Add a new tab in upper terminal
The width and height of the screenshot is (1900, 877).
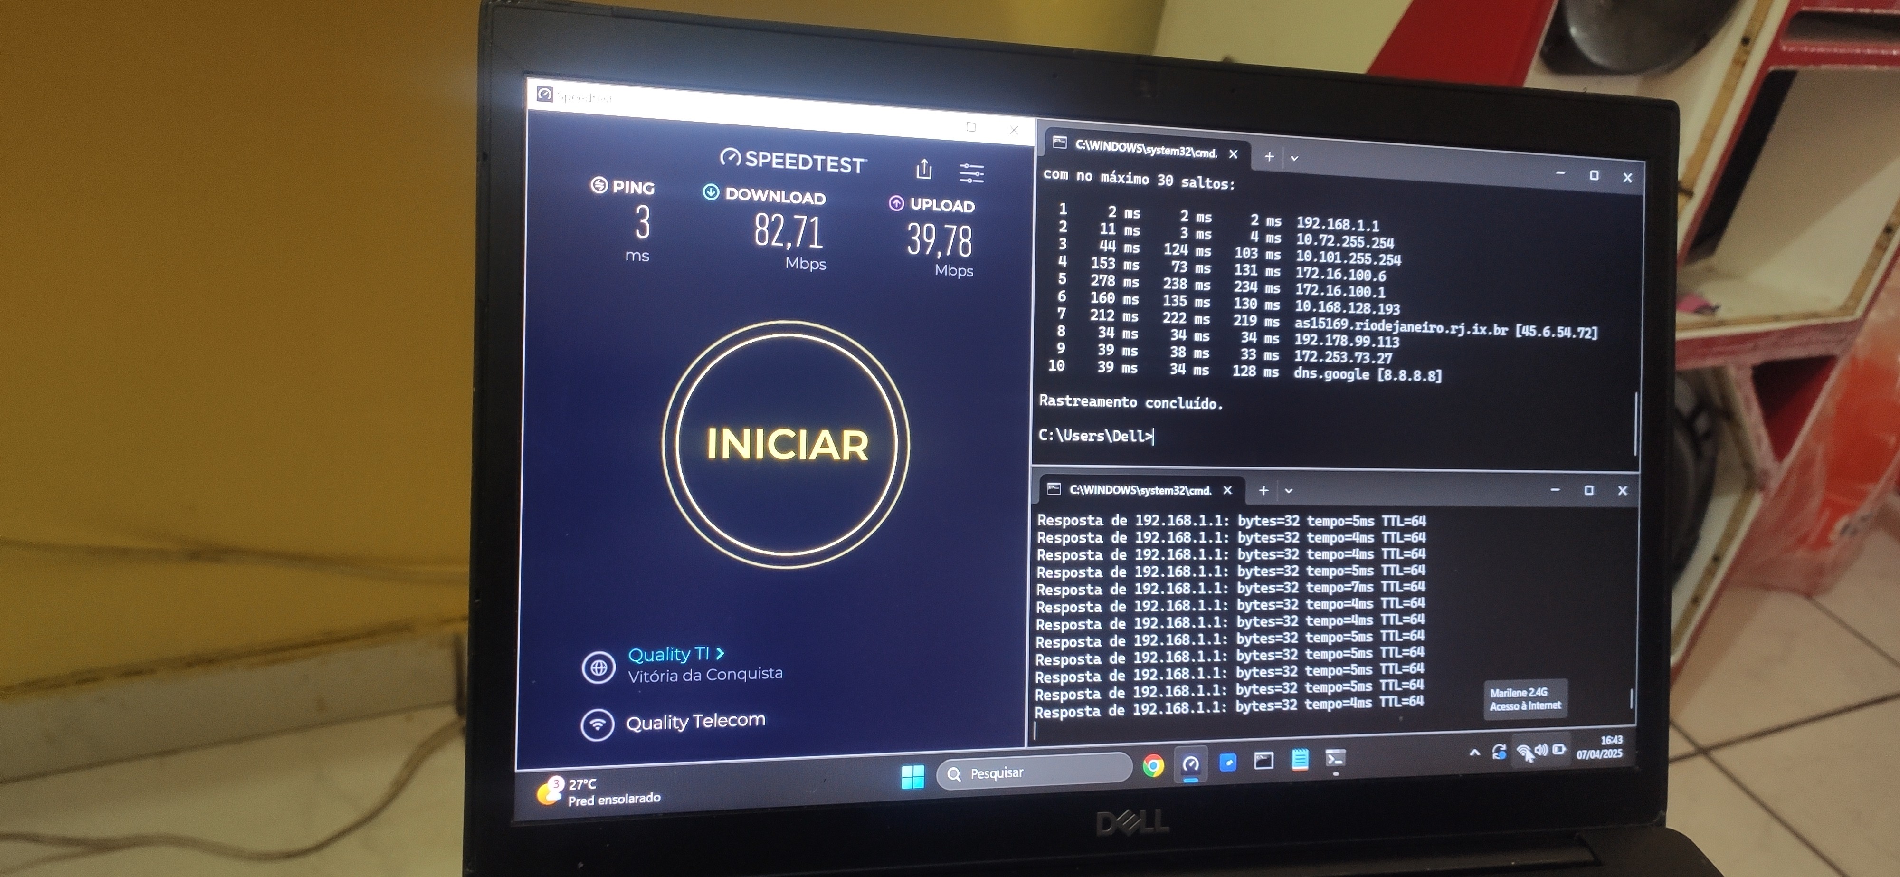click(1269, 156)
